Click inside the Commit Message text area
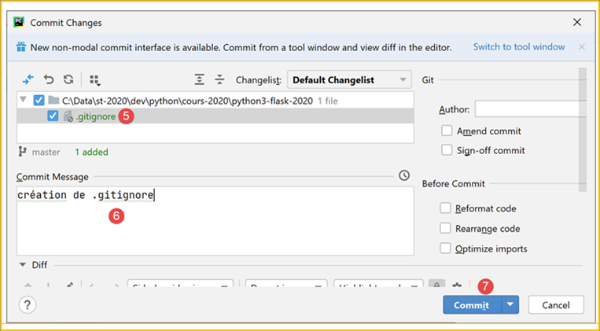600x331 pixels. point(212,224)
